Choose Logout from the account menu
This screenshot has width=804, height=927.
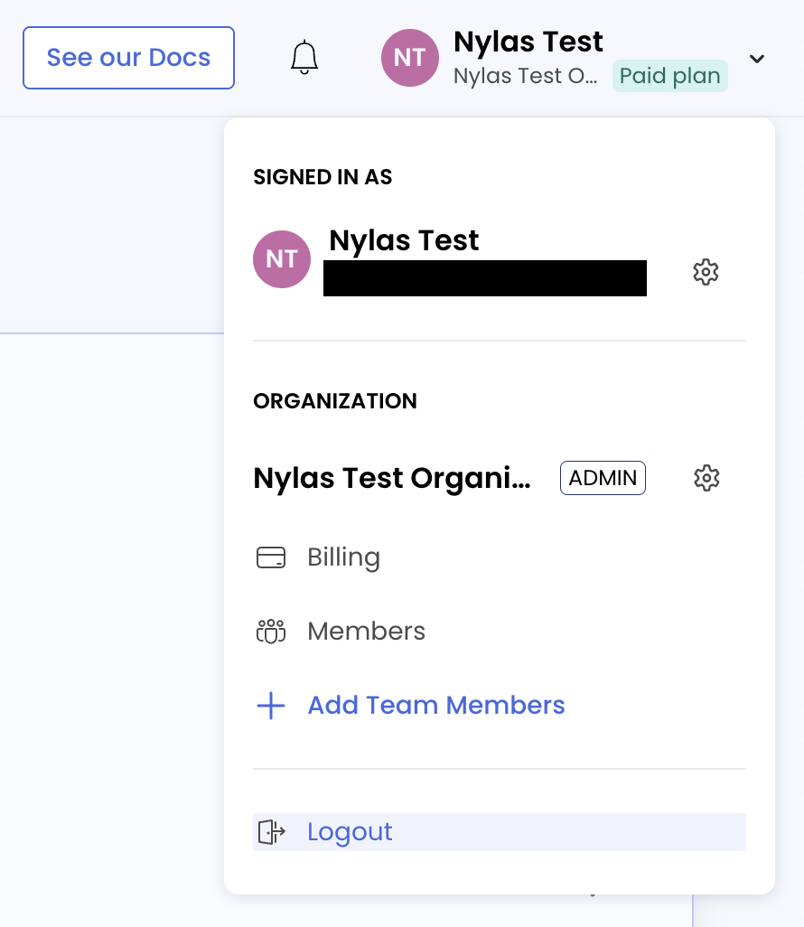[x=350, y=831]
